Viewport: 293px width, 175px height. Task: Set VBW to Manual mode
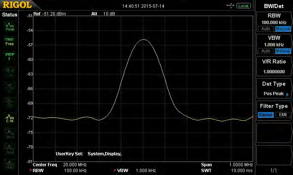283,51
